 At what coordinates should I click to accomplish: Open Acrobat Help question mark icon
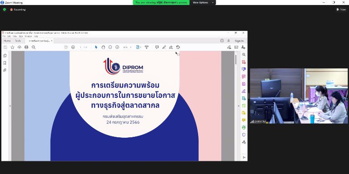click(x=222, y=41)
